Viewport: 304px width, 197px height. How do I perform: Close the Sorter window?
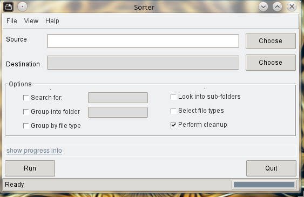coord(292,7)
